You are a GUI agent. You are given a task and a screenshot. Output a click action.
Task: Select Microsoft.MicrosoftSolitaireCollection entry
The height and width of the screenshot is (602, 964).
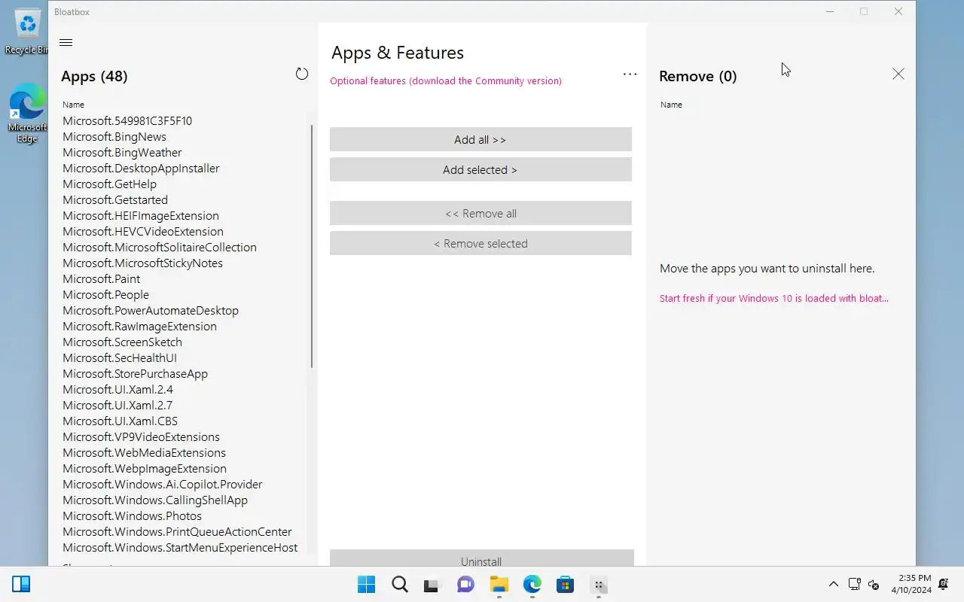point(160,247)
